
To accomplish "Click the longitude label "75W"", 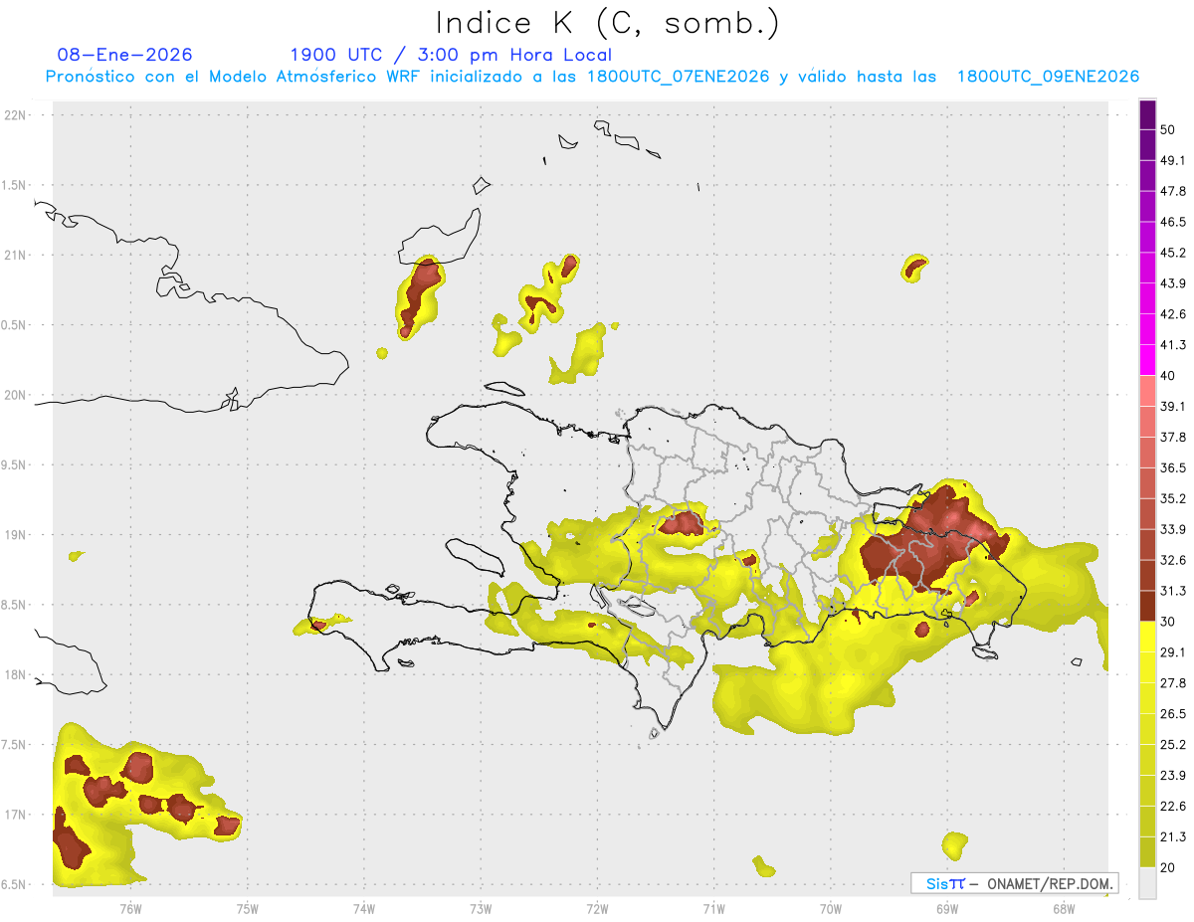I will pos(248,908).
